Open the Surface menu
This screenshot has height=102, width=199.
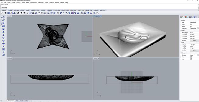(x=18, y=2)
